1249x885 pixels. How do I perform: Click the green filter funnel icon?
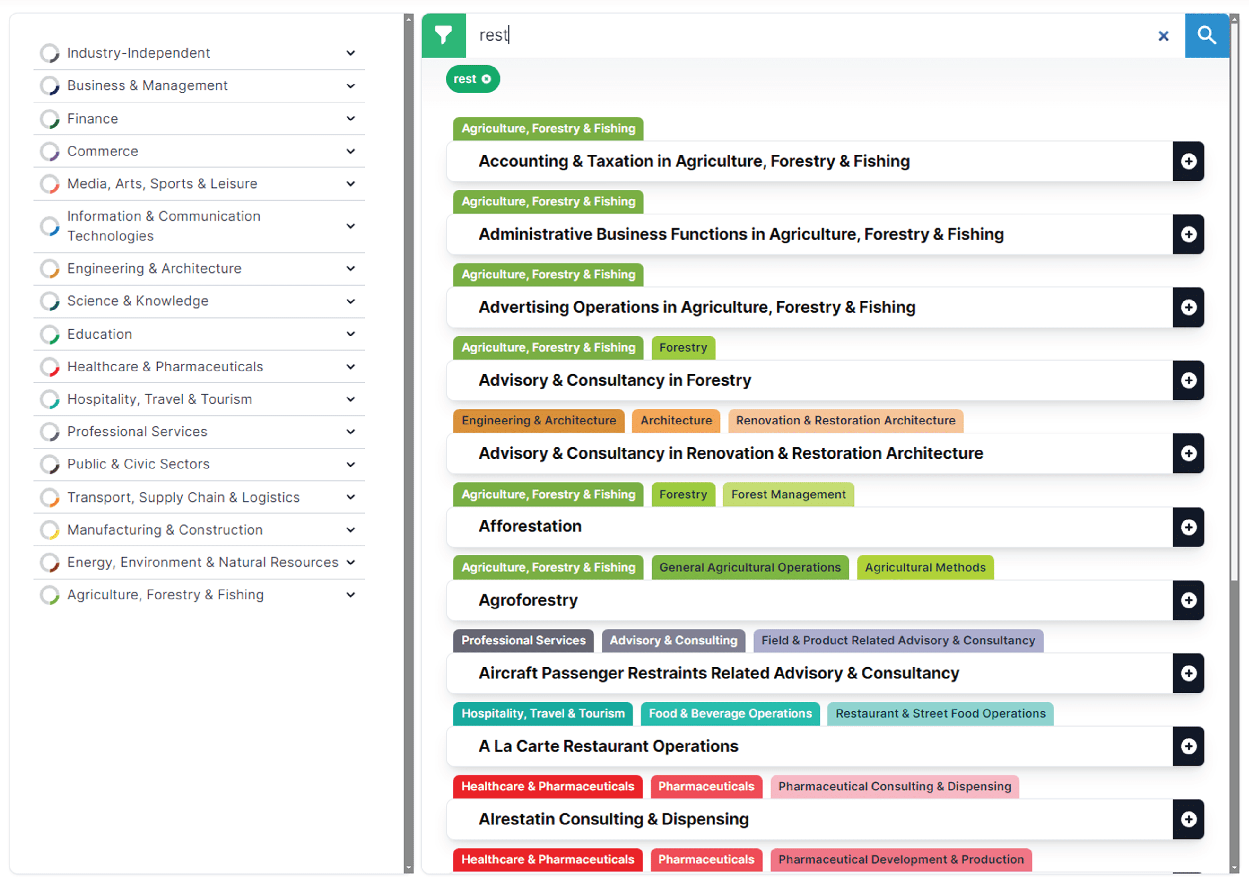[443, 35]
